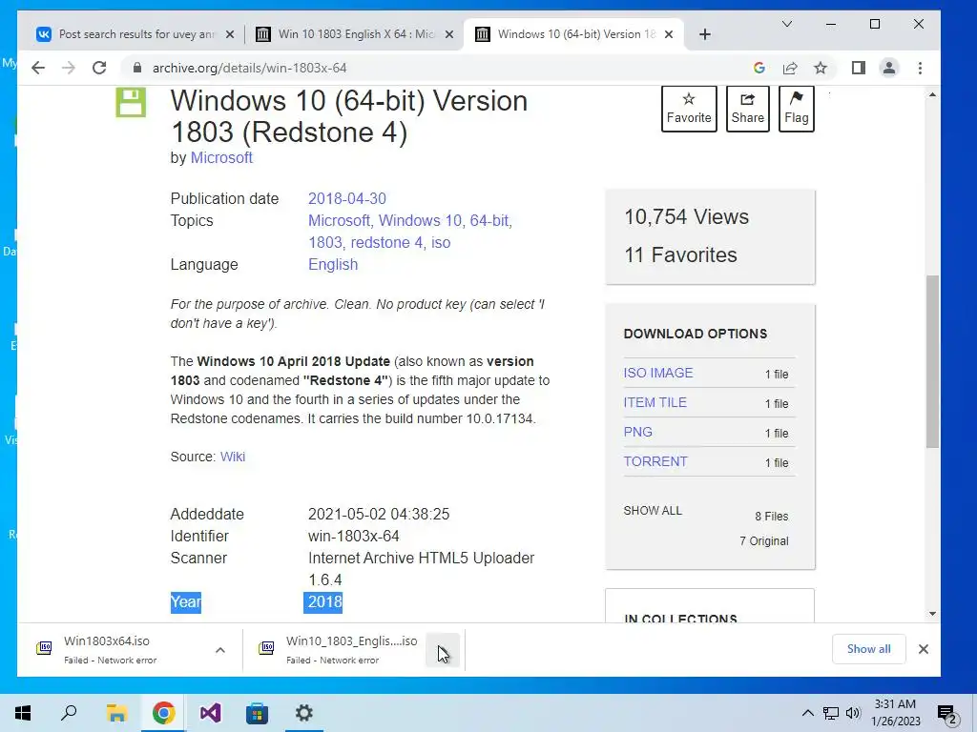Open the tab search dropdown chevron
Screen dimensions: 977x732
(x=787, y=24)
